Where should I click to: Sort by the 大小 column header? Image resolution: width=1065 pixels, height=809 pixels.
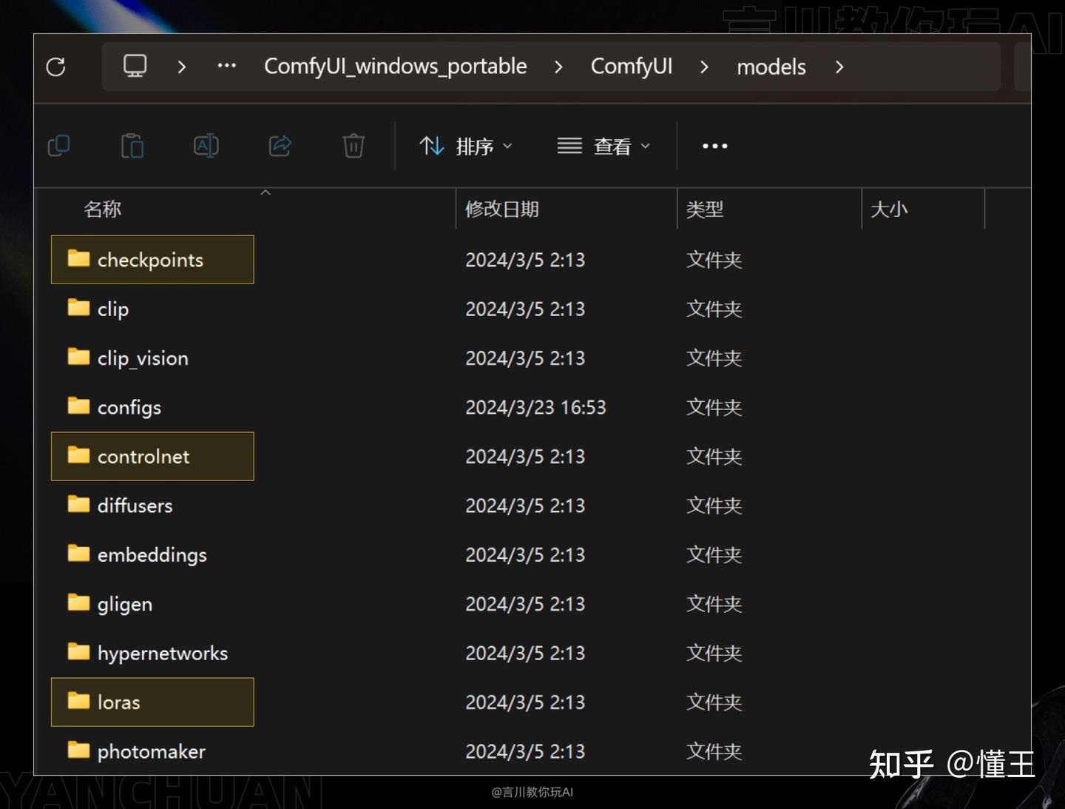coord(889,209)
